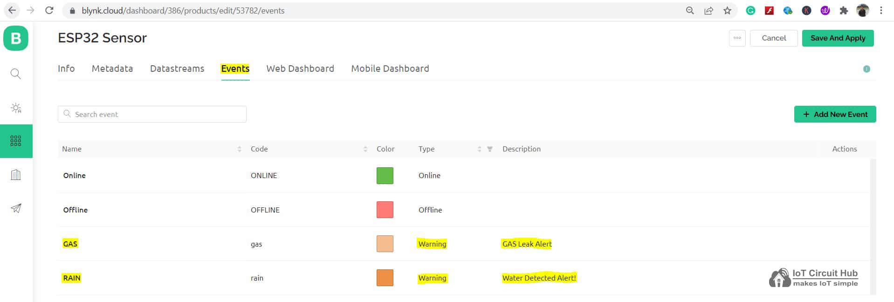Click the teal info icon near the tabs

pyautogui.click(x=866, y=69)
